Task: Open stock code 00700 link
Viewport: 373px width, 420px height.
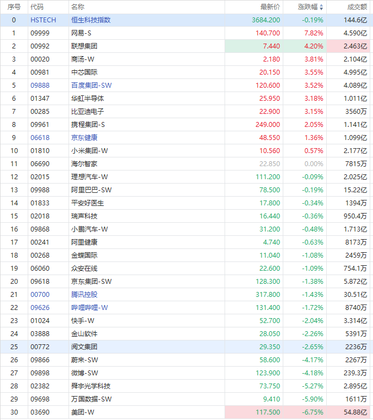Action: [40, 295]
